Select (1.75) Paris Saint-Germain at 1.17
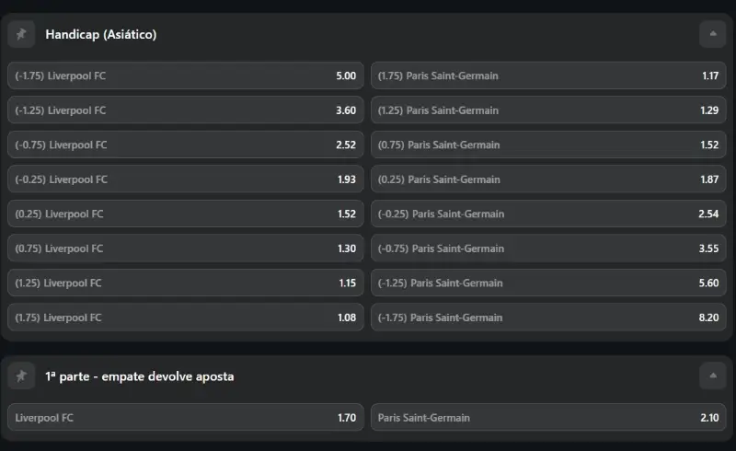The height and width of the screenshot is (451, 736). click(548, 75)
